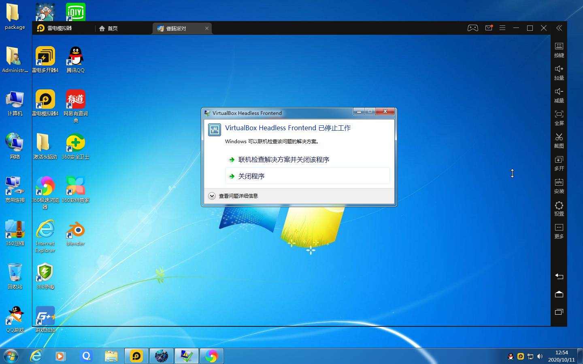The height and width of the screenshot is (364, 583).
Task: Expand 查看问题详细信息 details chevron
Action: [212, 196]
